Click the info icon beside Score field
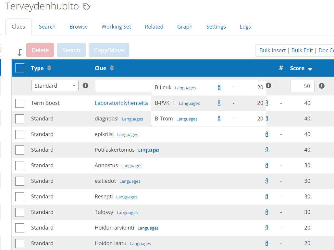Viewport: 334px width, 250px height. coord(322,86)
